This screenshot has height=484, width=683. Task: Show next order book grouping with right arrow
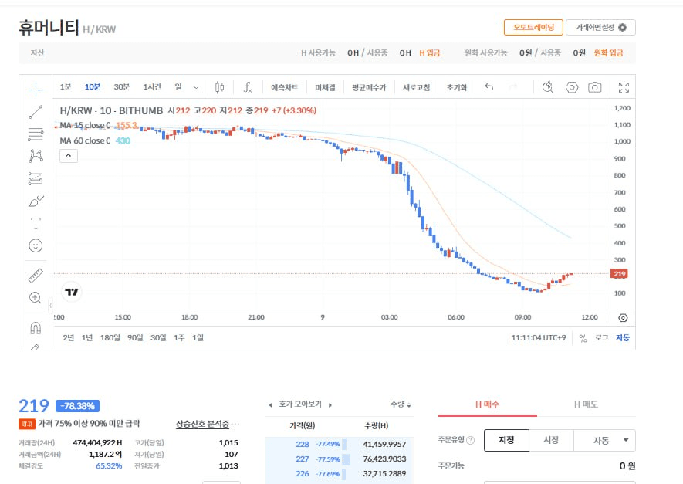coord(330,405)
